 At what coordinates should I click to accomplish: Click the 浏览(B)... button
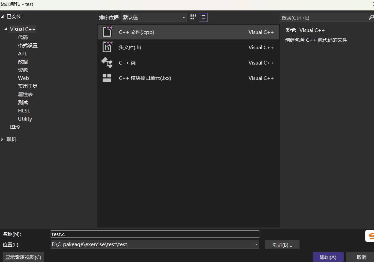(282, 245)
